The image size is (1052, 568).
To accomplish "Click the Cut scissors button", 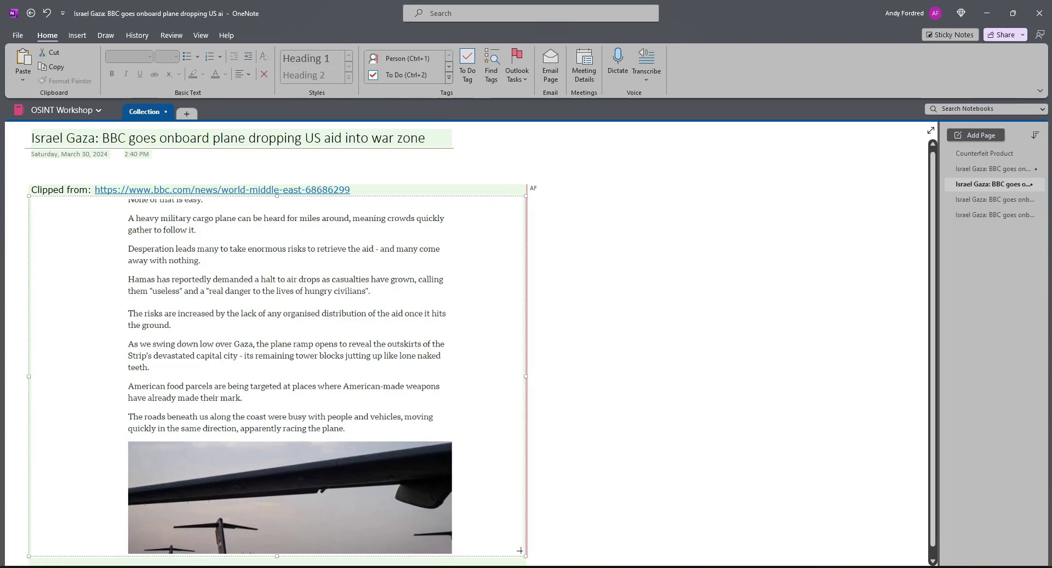I will [x=49, y=53].
